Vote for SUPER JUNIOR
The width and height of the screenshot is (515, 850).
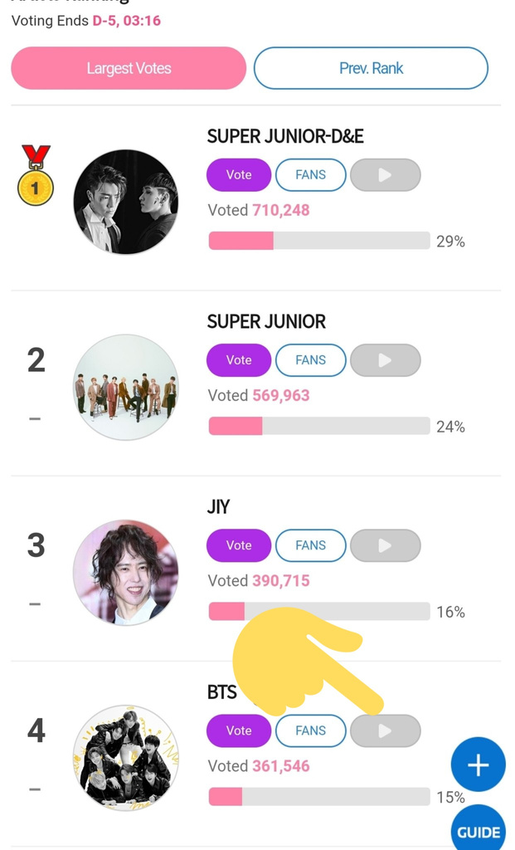[239, 360]
